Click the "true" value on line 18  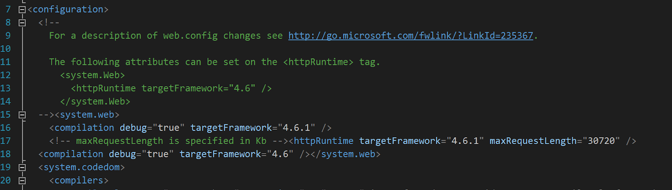pyautogui.click(x=157, y=154)
